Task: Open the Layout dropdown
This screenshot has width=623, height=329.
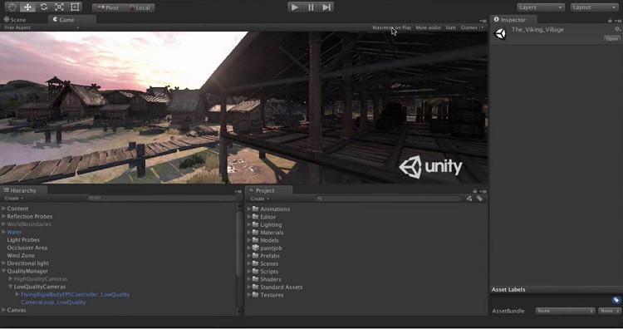Action: click(x=595, y=7)
